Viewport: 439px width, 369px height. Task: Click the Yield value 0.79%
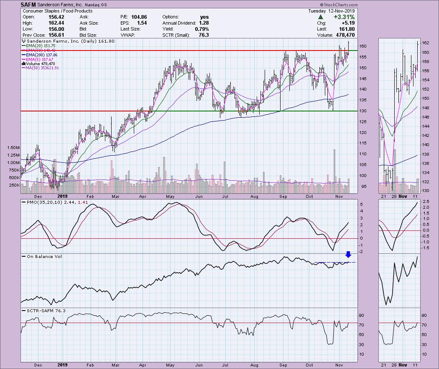[x=202, y=29]
